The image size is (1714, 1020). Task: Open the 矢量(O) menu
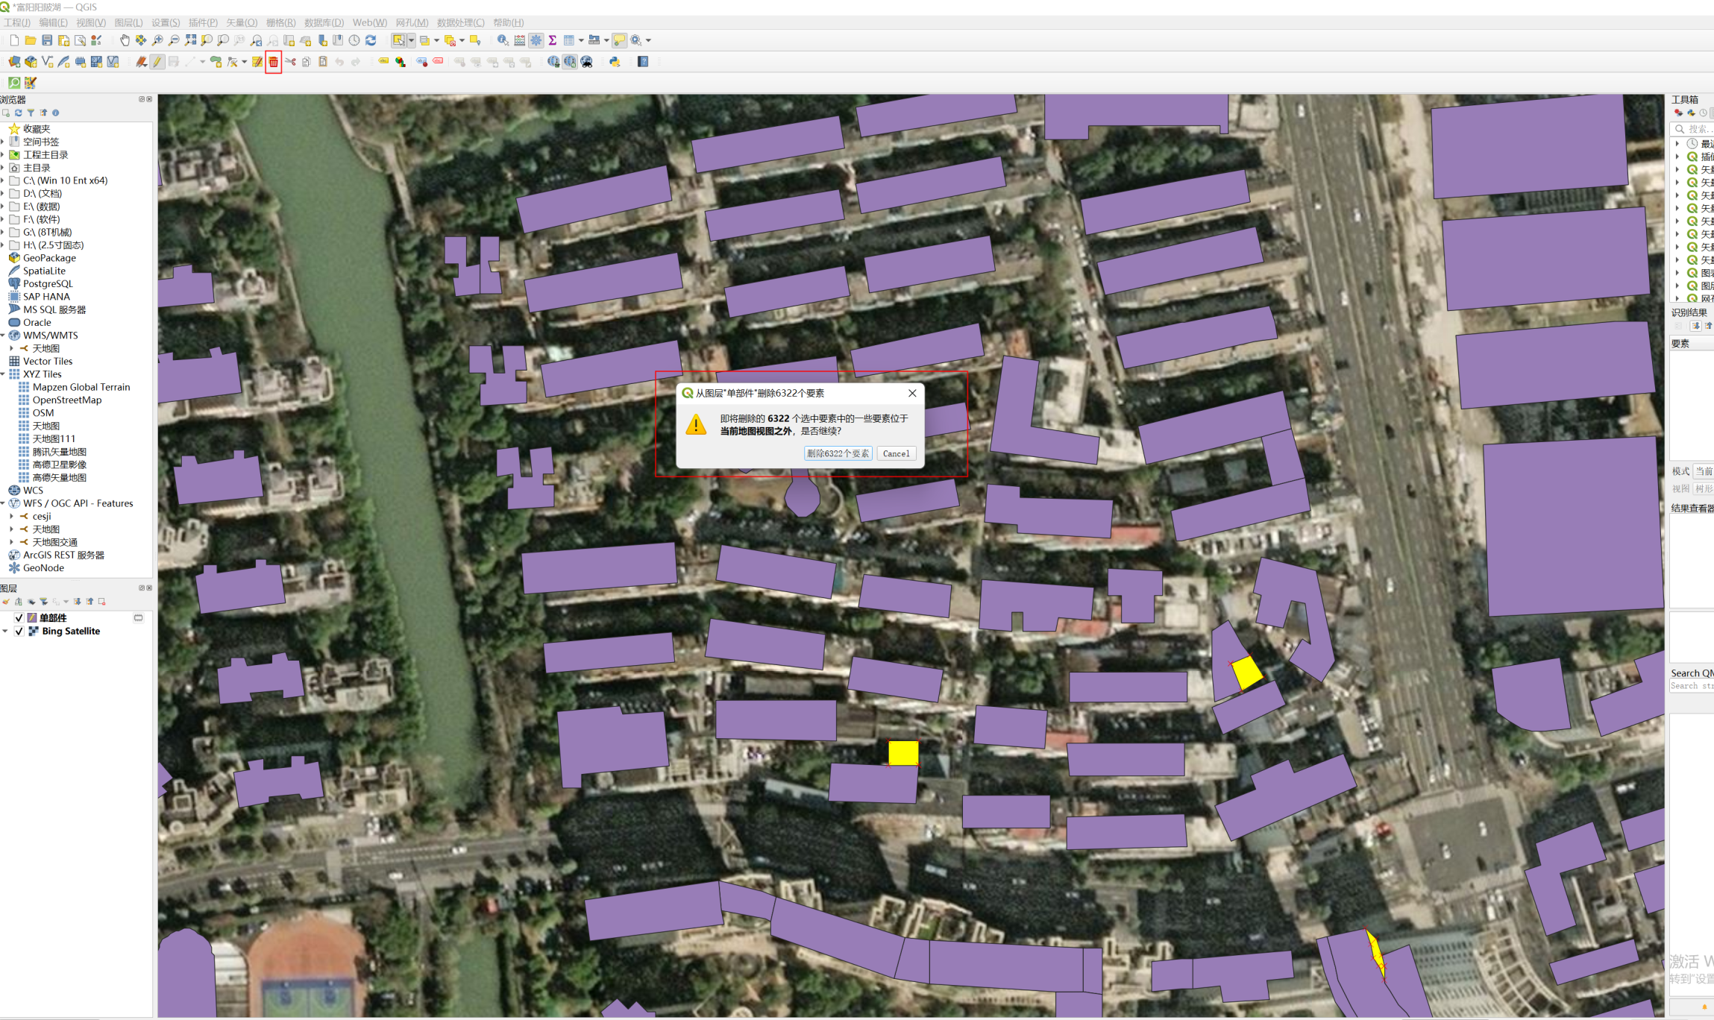click(x=241, y=22)
